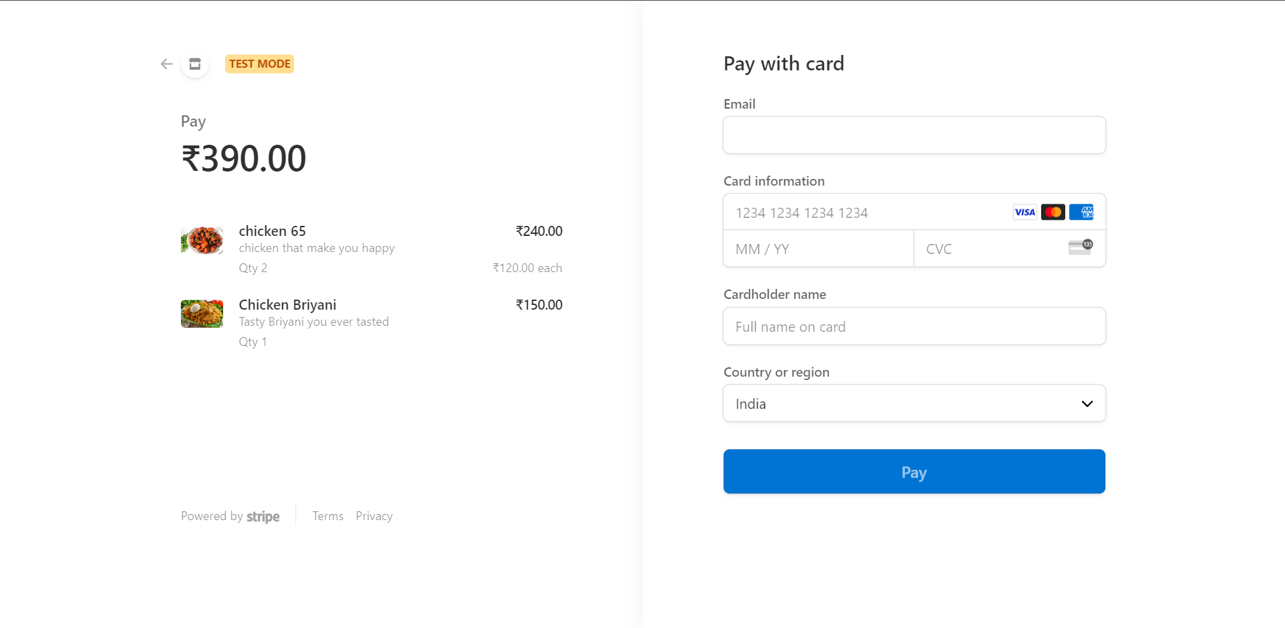Click the merchant store icon
The width and height of the screenshot is (1285, 628).
[195, 64]
